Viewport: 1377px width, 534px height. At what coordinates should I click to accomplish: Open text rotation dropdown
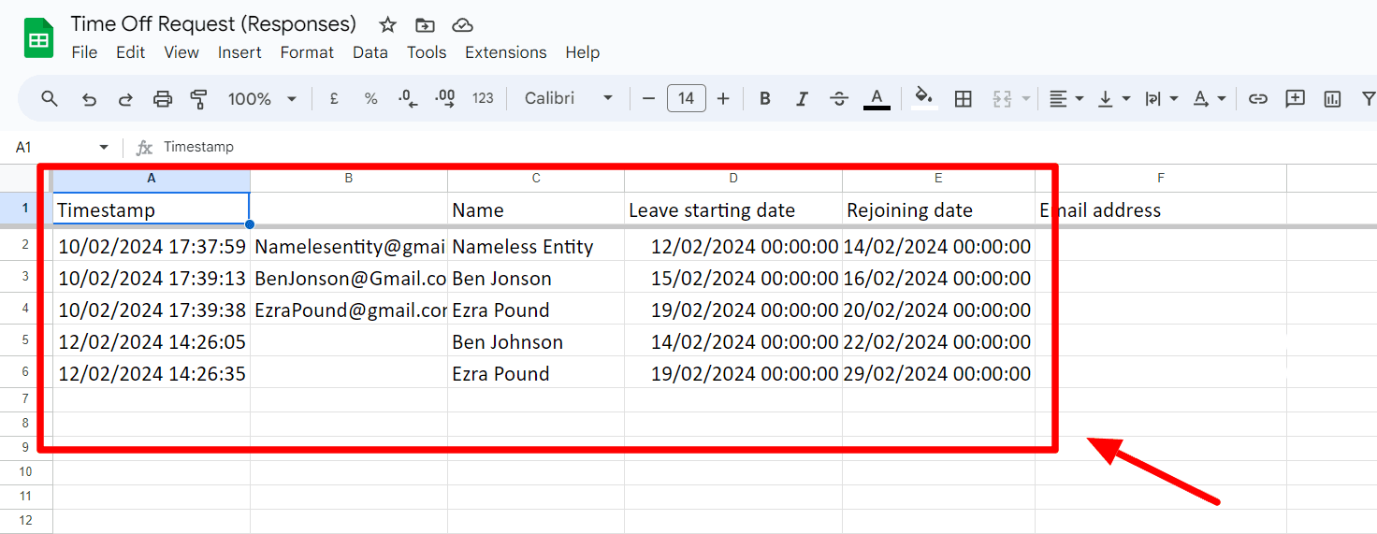1210,98
